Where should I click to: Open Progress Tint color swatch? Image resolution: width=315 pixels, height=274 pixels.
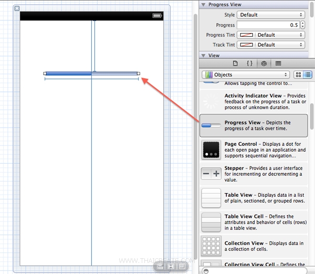point(247,35)
